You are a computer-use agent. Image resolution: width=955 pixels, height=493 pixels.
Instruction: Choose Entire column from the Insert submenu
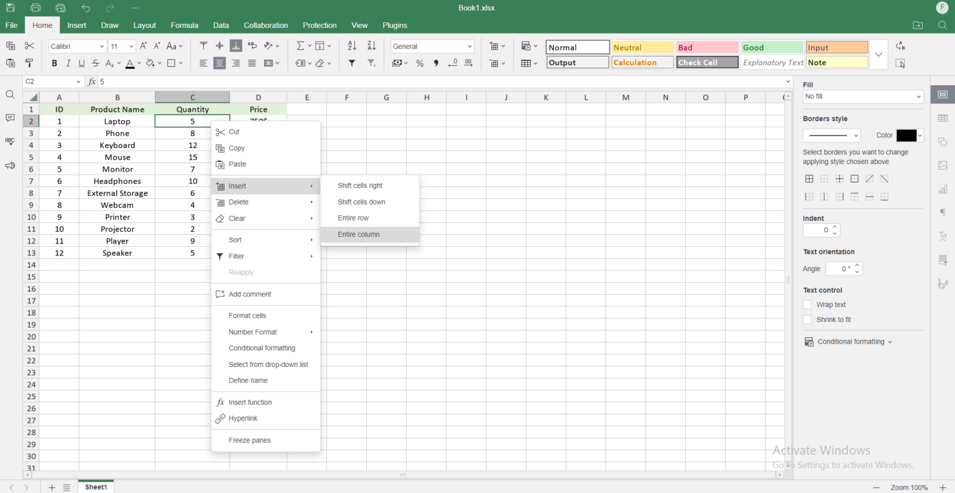pos(359,234)
